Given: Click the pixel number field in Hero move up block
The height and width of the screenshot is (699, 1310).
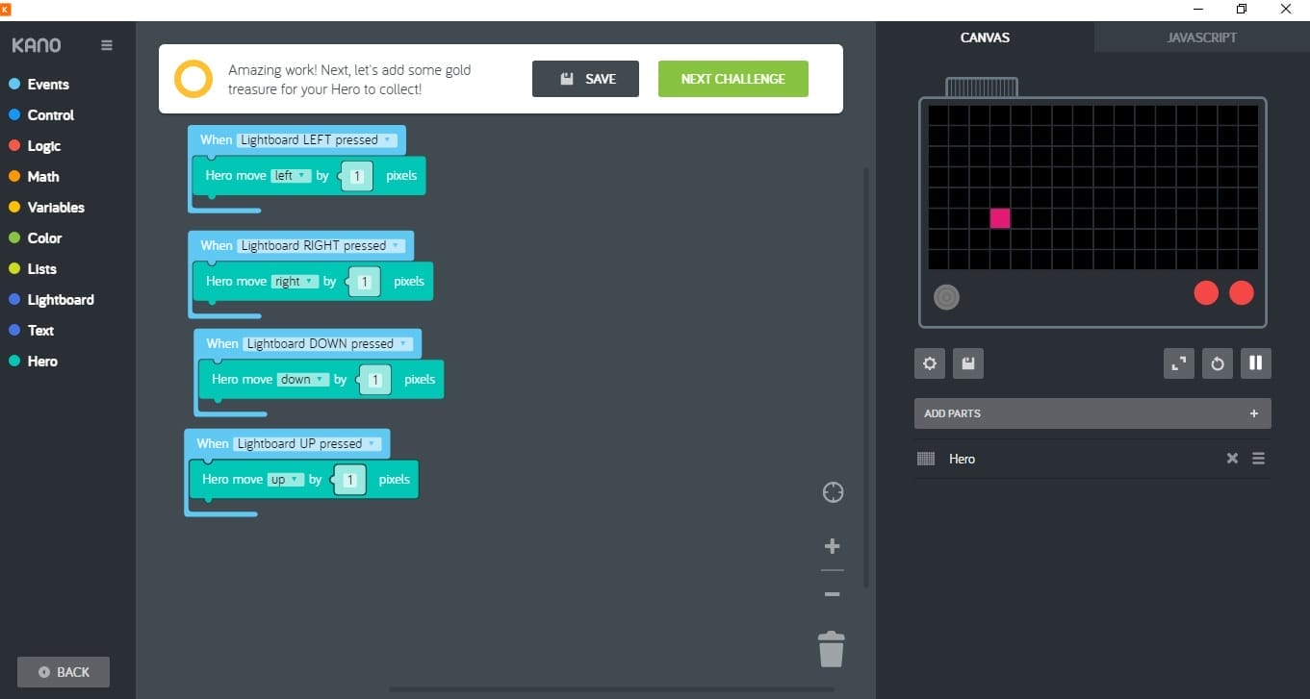Looking at the screenshot, I should (350, 480).
